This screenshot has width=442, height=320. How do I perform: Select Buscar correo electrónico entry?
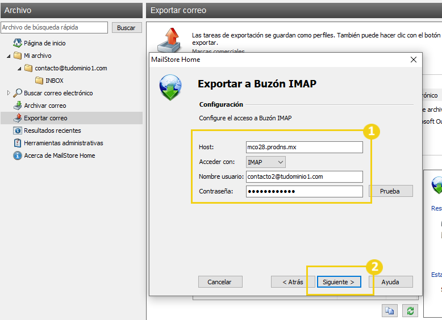coord(58,93)
